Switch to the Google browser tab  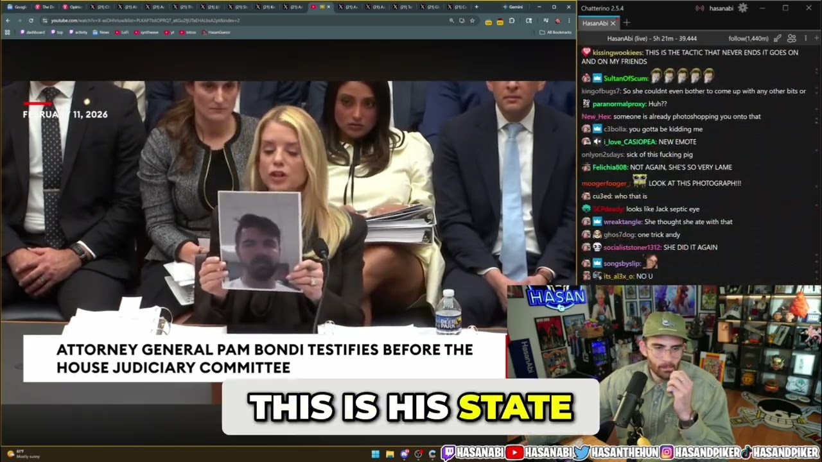click(x=17, y=6)
